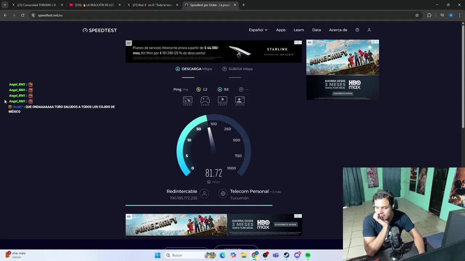Click the video conferencing quality icon
Viewport: 465px width, 261px height.
[240, 100]
